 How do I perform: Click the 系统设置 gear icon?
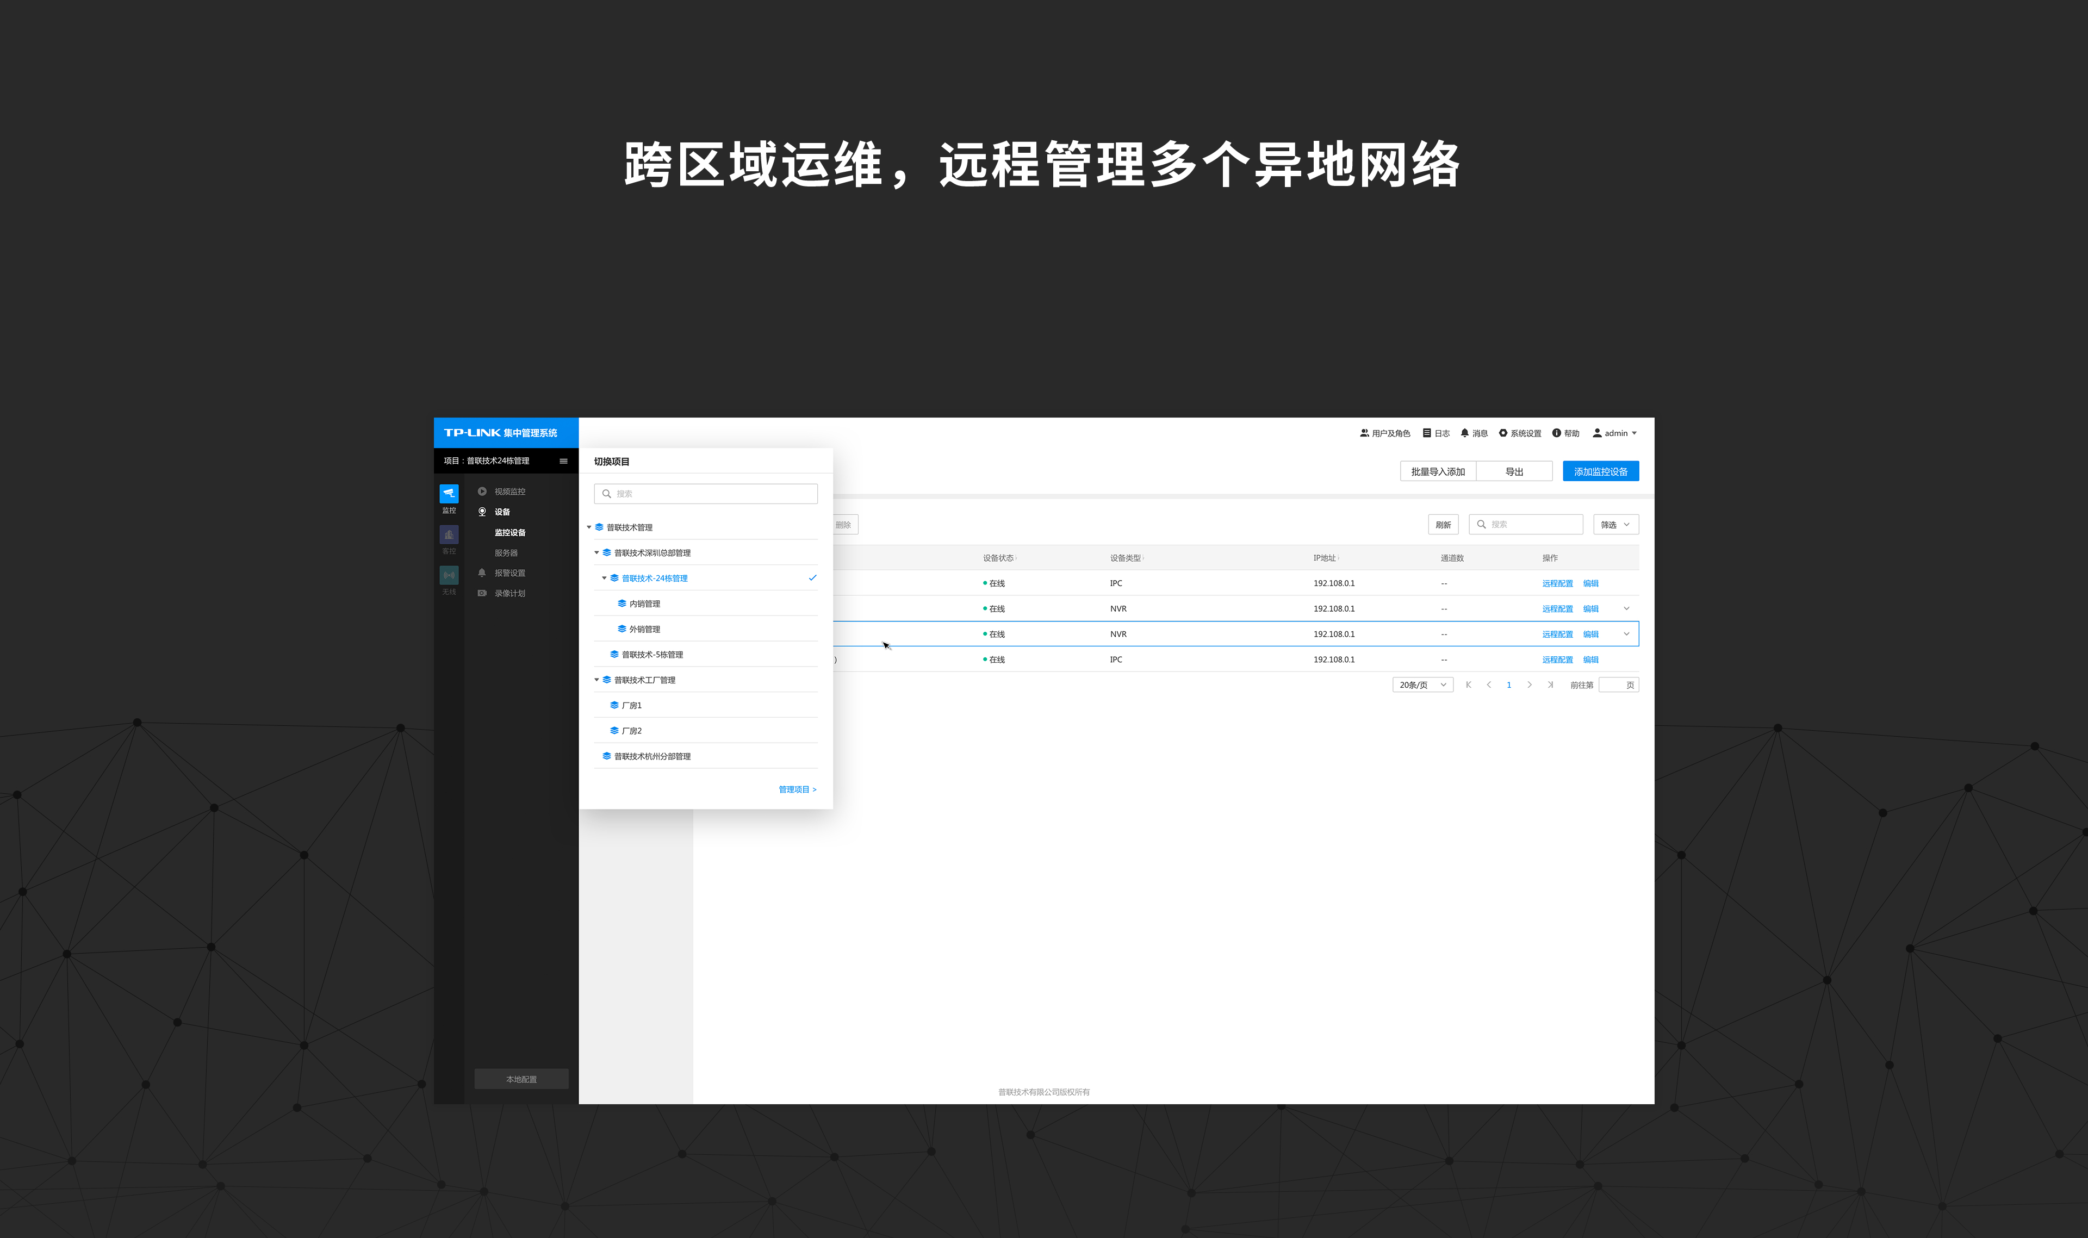coord(1503,433)
